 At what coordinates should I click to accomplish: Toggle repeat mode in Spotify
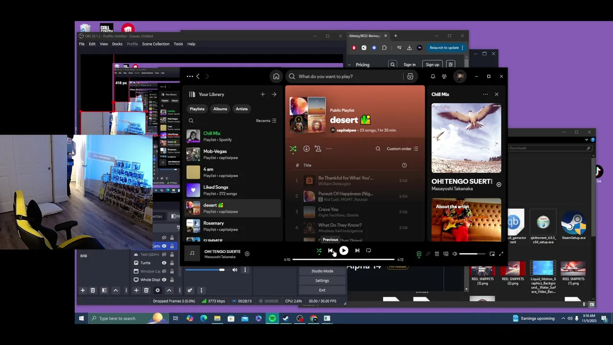368,250
